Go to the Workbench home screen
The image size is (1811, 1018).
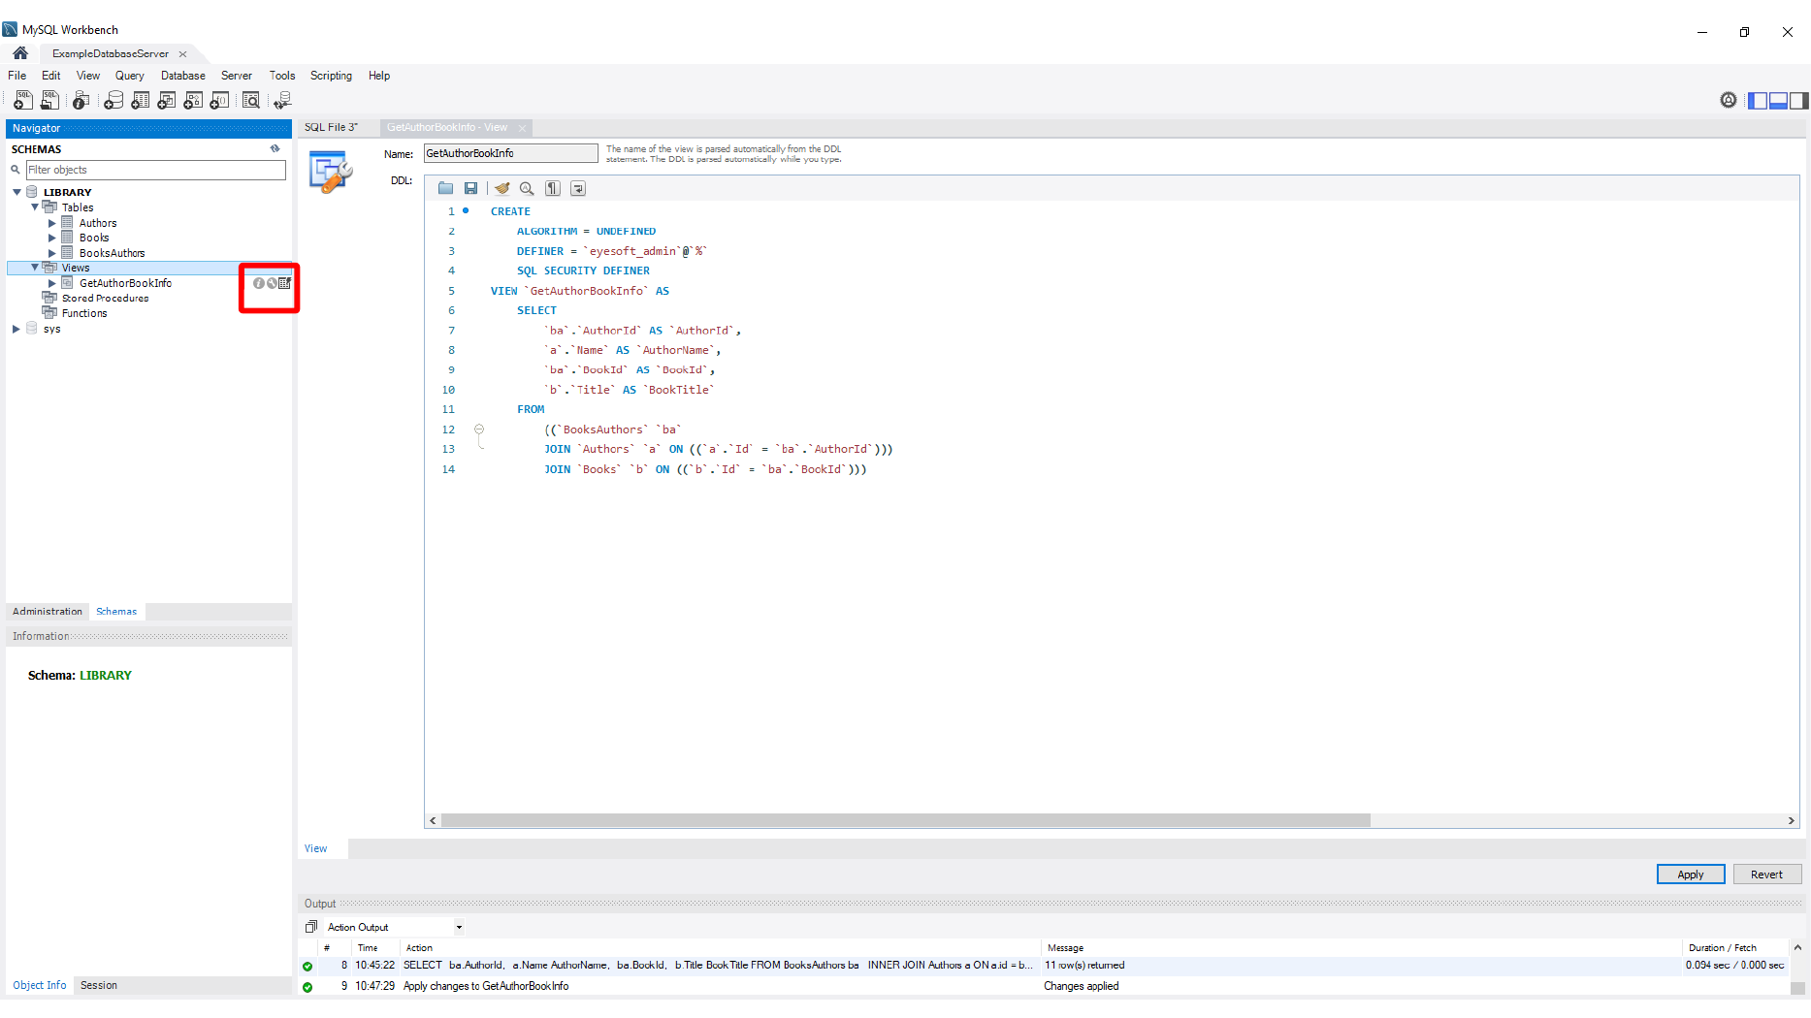point(20,53)
